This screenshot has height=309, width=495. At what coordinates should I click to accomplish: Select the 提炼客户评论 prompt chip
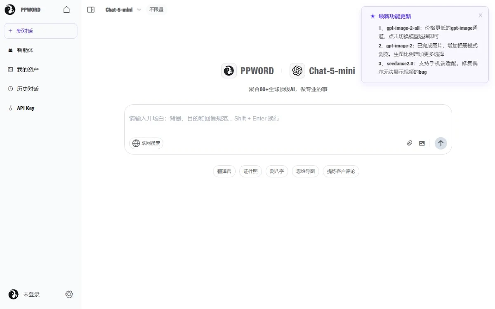(341, 171)
